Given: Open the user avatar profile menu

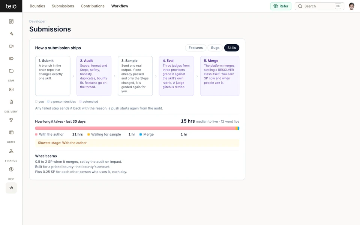Looking at the screenshot, I should coord(351,6).
